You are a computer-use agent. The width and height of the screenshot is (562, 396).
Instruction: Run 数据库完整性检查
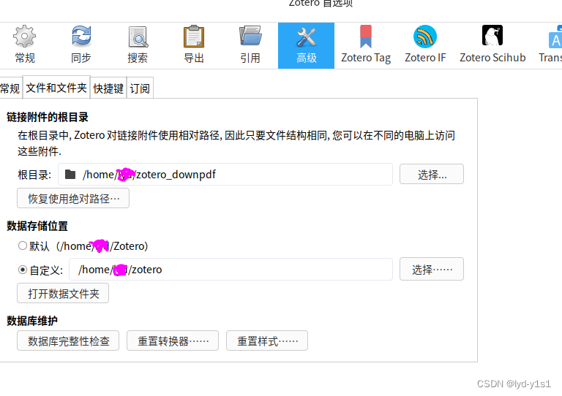(68, 340)
